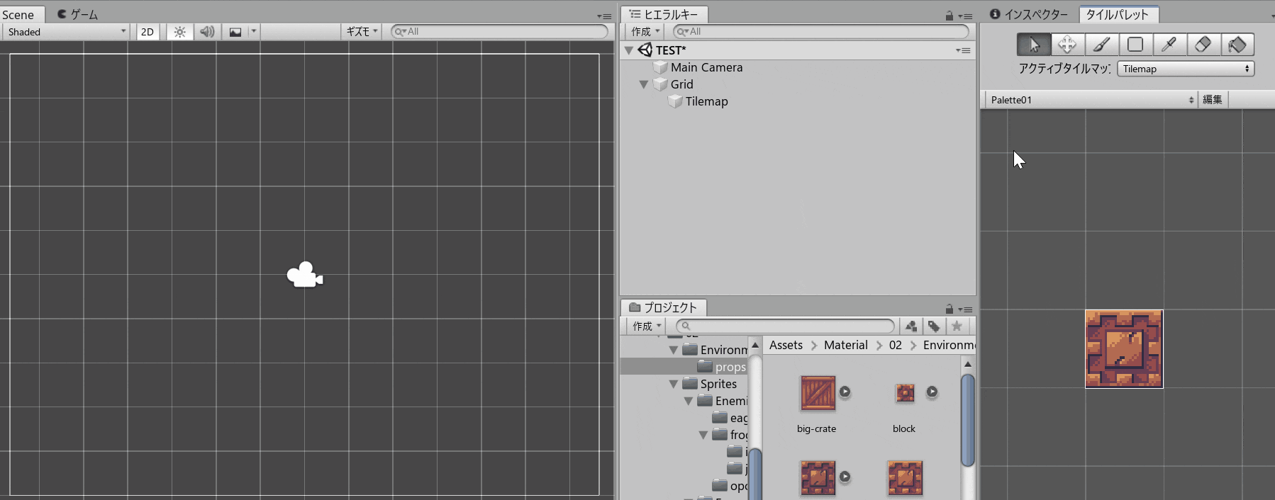This screenshot has width=1275, height=500.
Task: Search project by label tag icon
Action: (x=934, y=326)
